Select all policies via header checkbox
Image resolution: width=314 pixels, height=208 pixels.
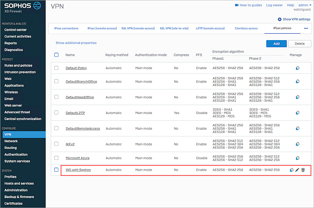click(x=56, y=55)
